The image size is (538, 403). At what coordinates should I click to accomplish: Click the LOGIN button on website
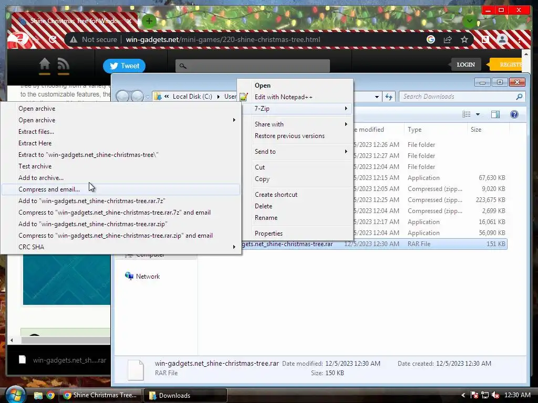coord(465,65)
